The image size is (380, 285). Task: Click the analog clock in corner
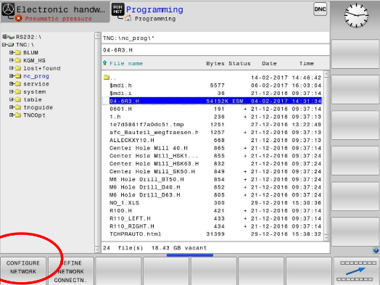coord(356,15)
